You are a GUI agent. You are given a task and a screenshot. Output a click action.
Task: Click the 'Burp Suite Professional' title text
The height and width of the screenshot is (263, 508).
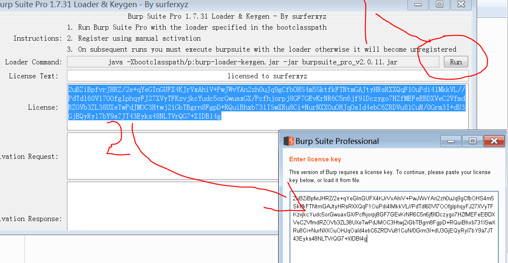(337, 141)
